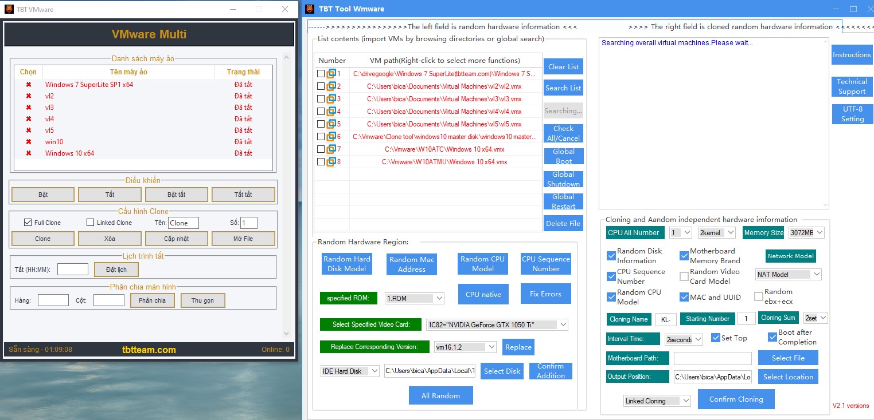Check the checkbox for VM row 5
This screenshot has height=420, width=874.
(321, 124)
